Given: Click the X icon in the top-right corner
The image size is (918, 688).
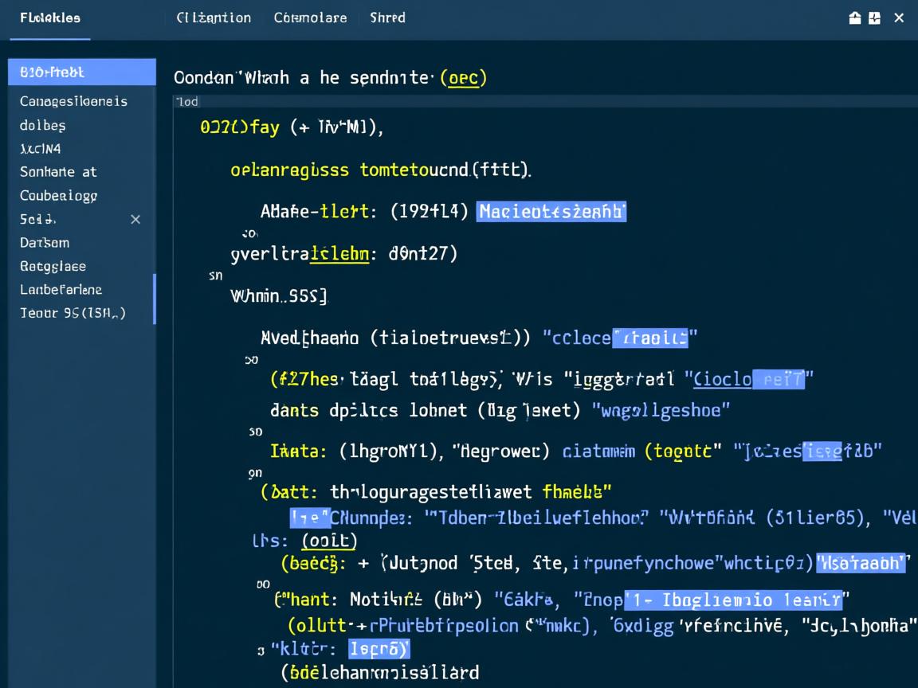Looking at the screenshot, I should [x=899, y=18].
